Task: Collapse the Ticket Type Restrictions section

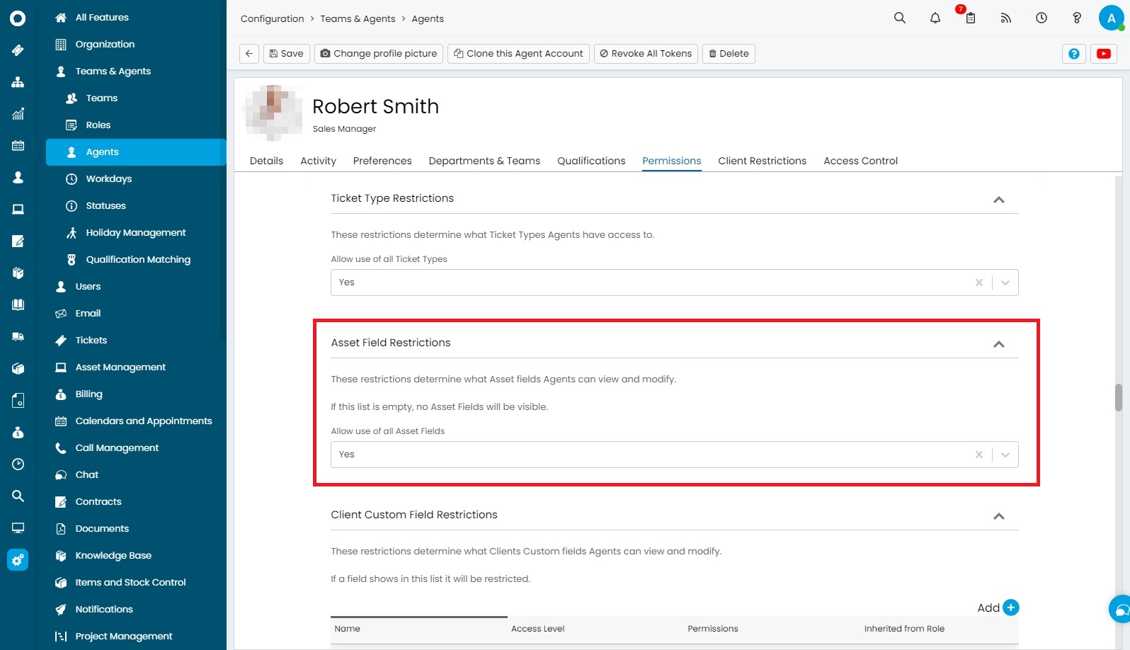Action: click(x=998, y=200)
